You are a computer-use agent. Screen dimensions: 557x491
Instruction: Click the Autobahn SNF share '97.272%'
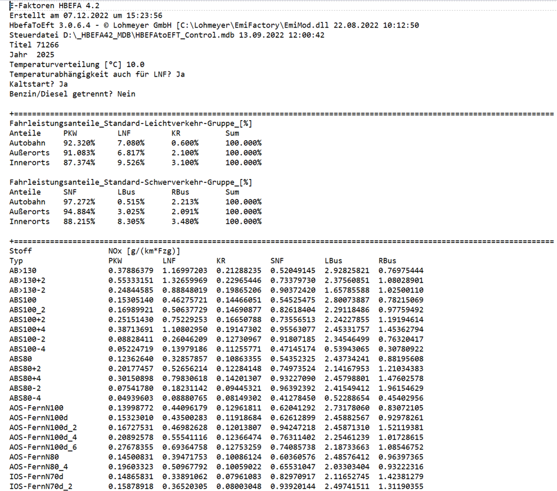79,202
